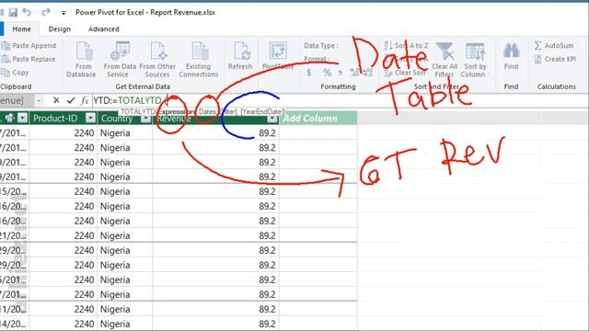Select first row Product-ID 2240 cell

tap(64, 132)
